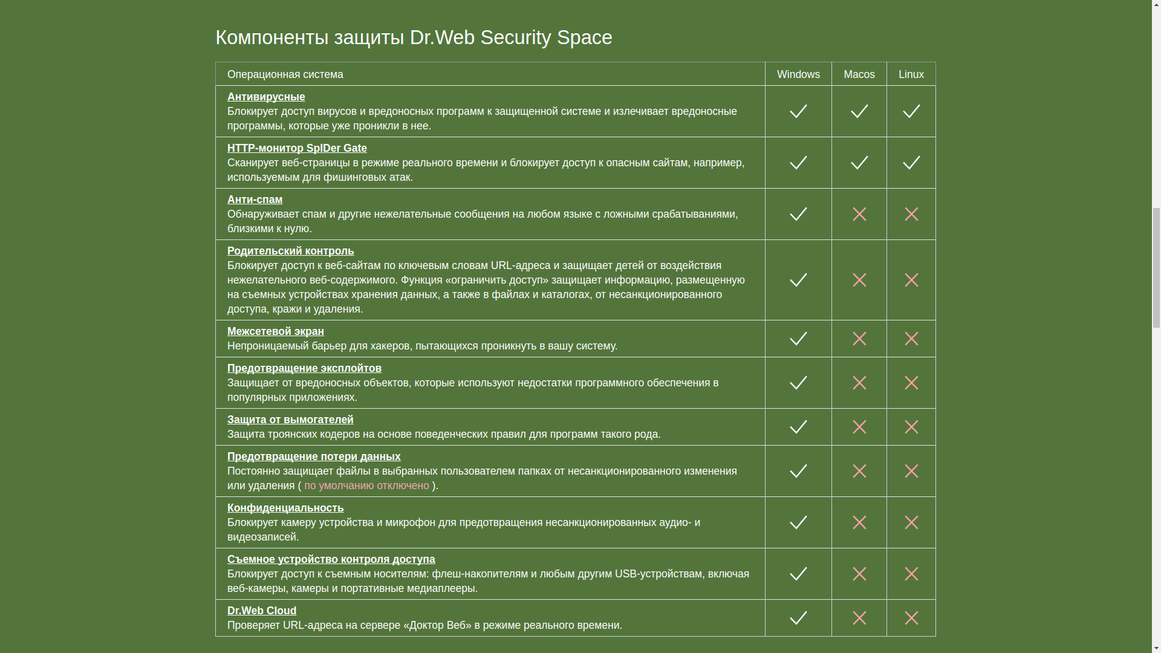The height and width of the screenshot is (653, 1161).
Task: Click Macos checkmark for SpIDer Gate row
Action: (x=859, y=163)
